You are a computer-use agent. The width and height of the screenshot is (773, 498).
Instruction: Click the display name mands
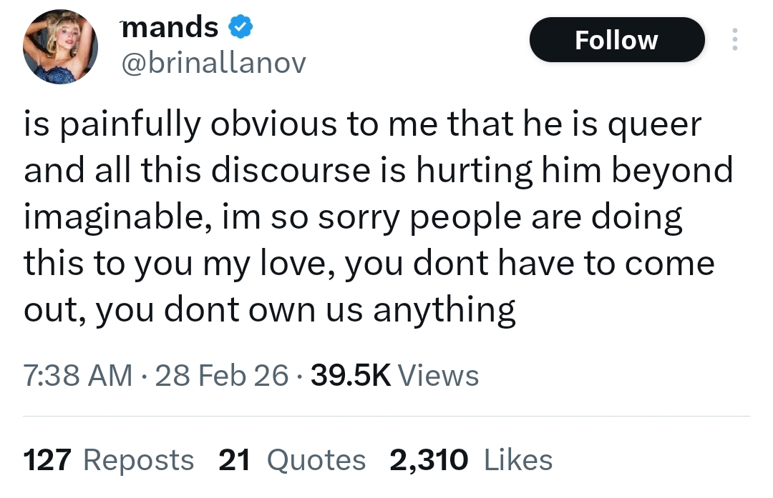pyautogui.click(x=170, y=28)
